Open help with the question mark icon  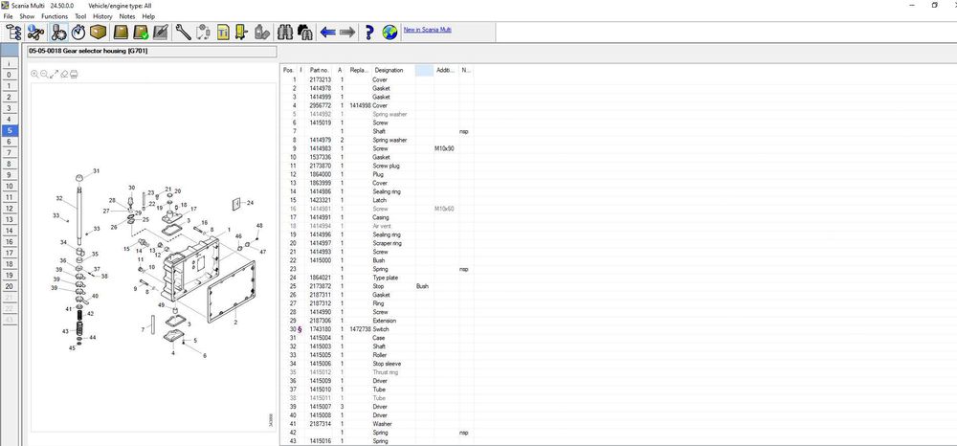369,32
